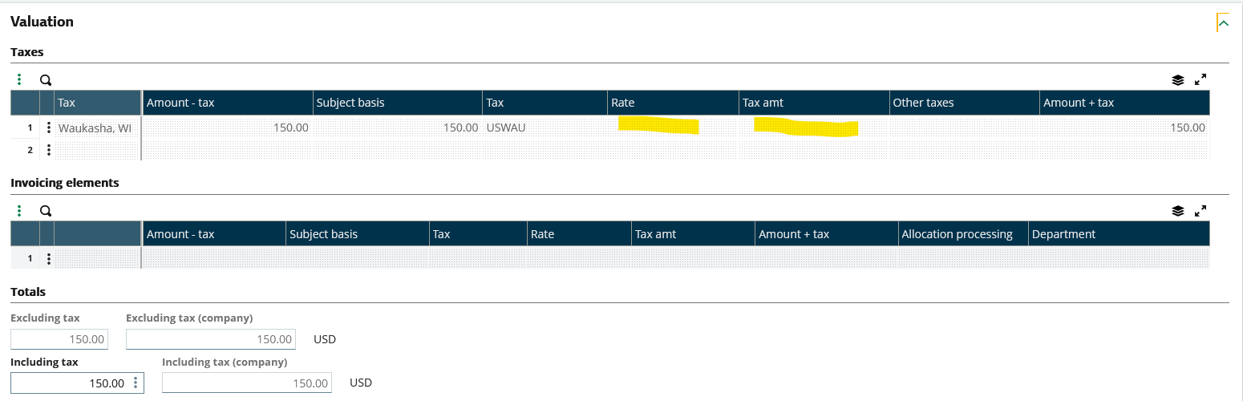Image resolution: width=1243 pixels, height=401 pixels.
Task: Click search icon in Invoicing elements grid
Action: pyautogui.click(x=46, y=211)
